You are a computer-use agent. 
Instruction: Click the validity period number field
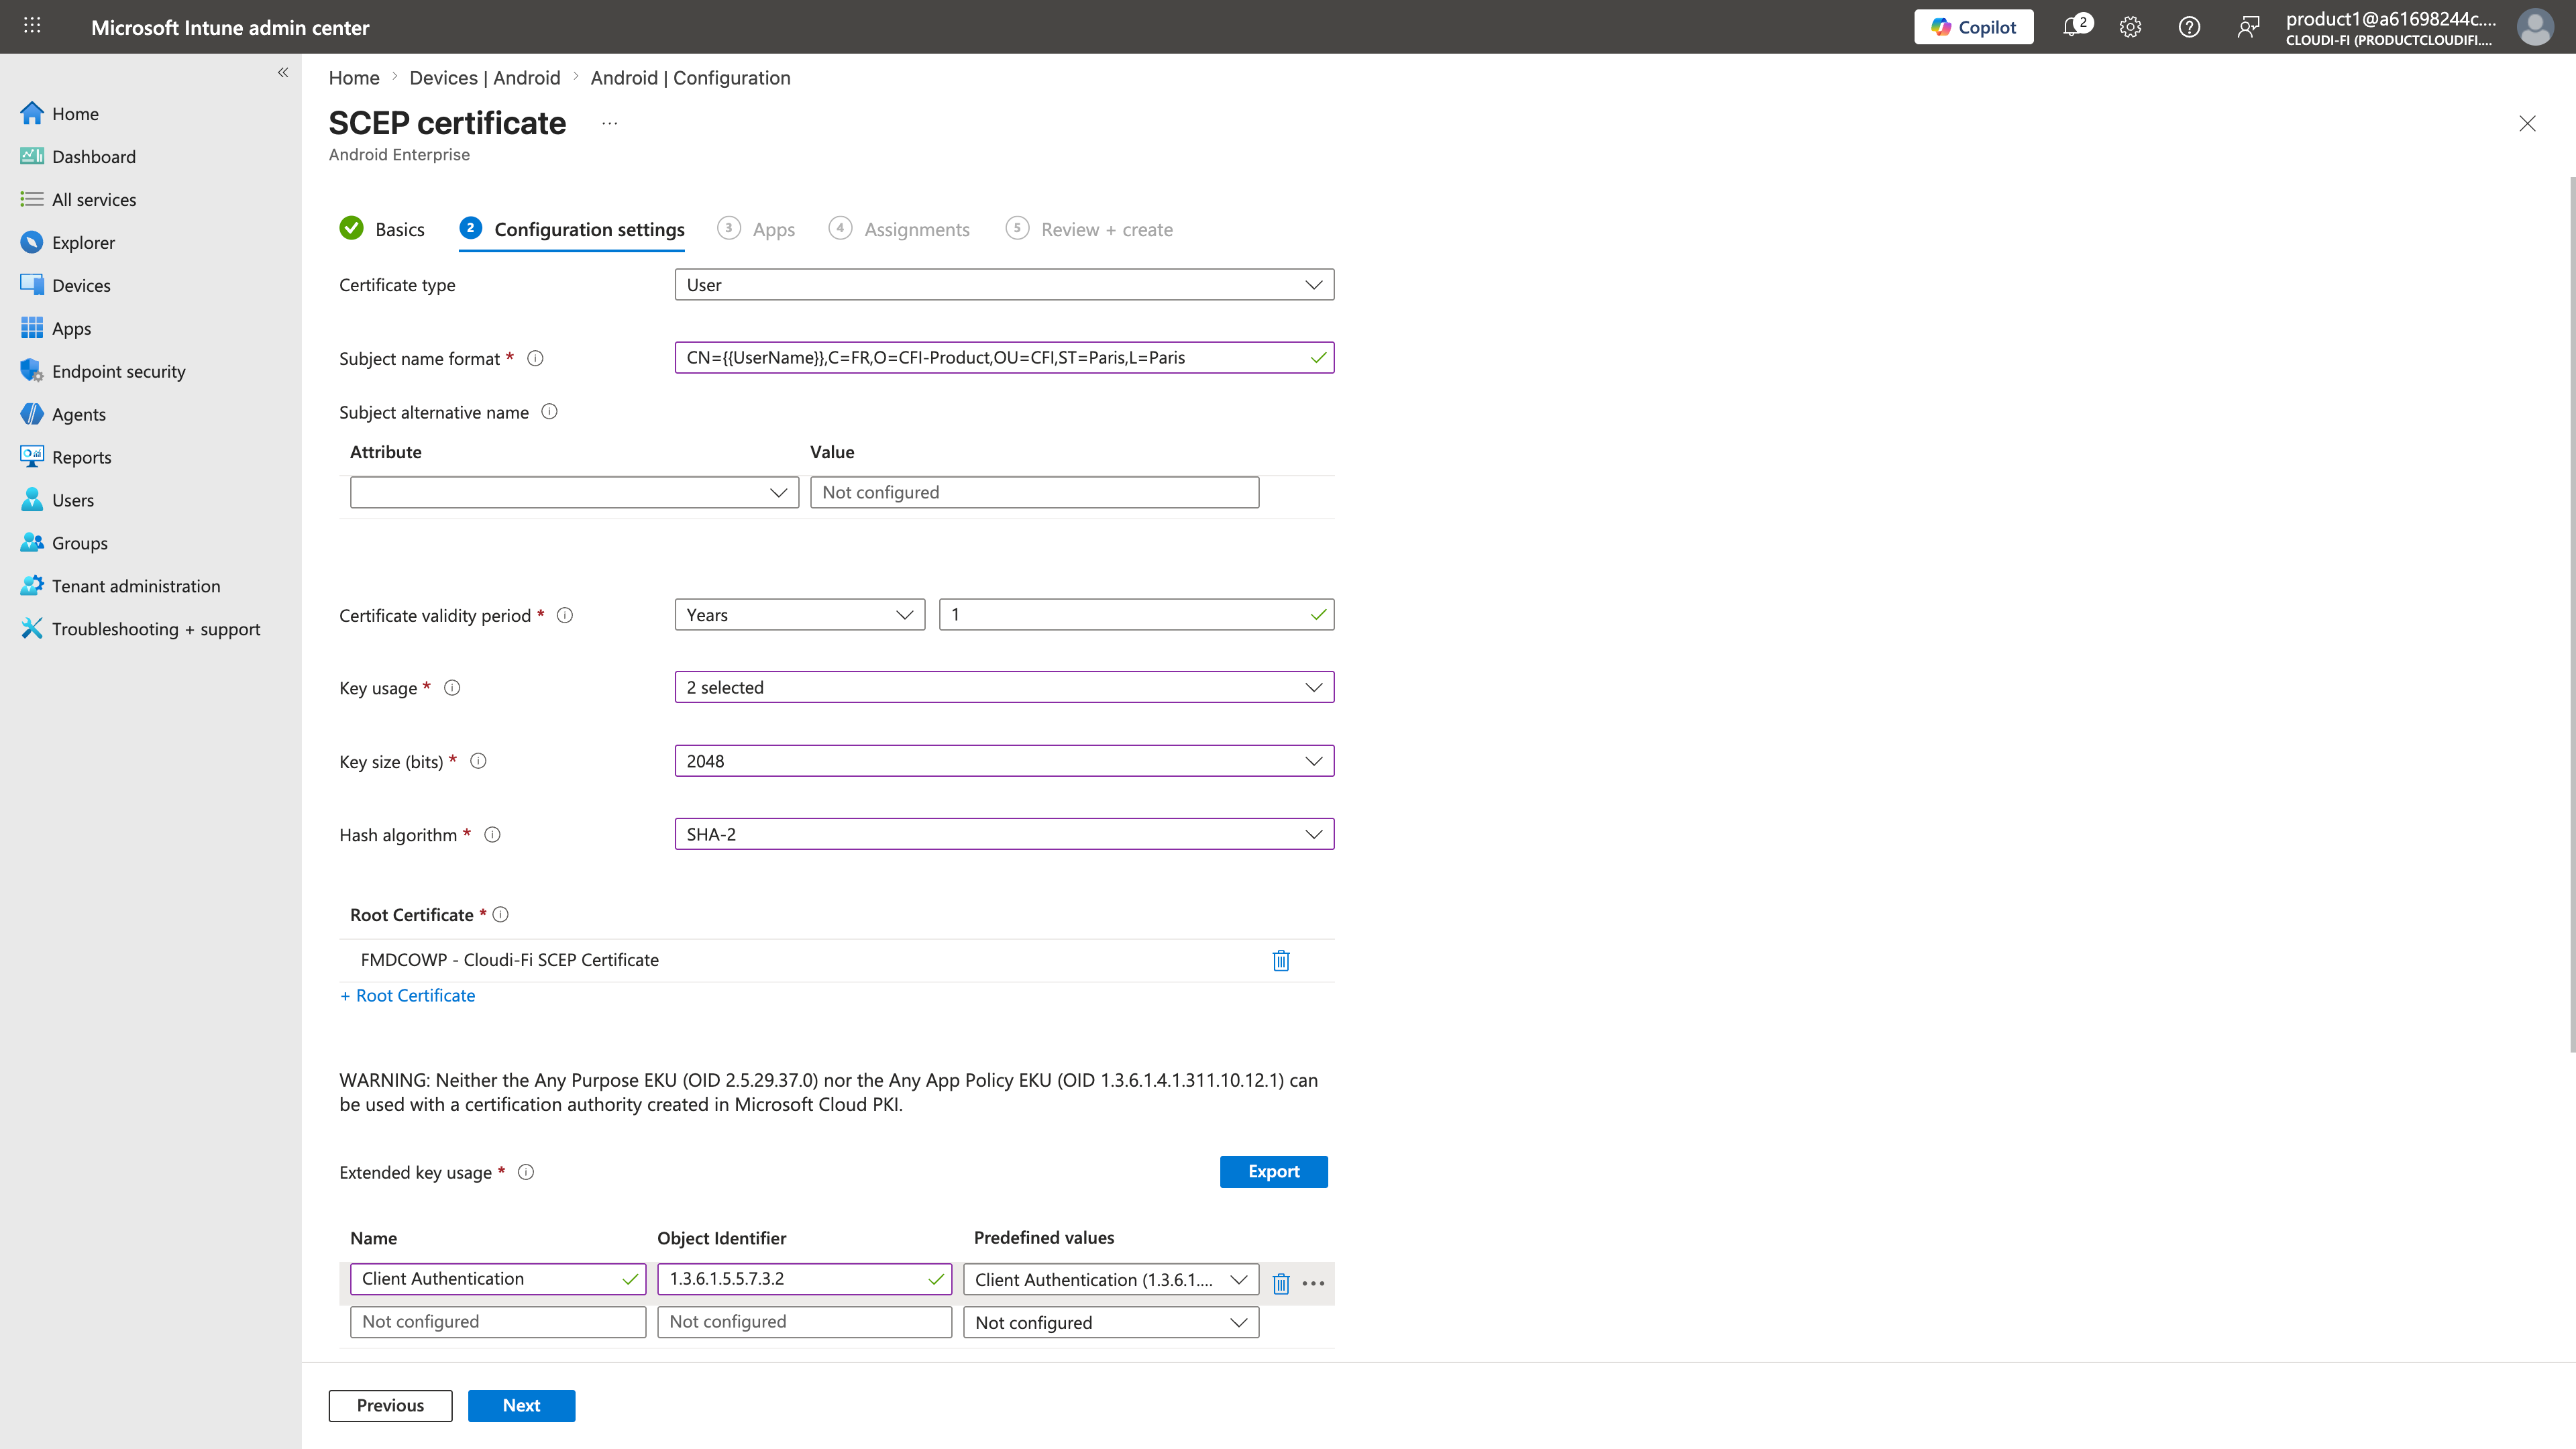pyautogui.click(x=1136, y=615)
